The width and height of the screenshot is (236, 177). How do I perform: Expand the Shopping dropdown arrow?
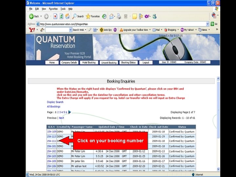[x=178, y=30]
